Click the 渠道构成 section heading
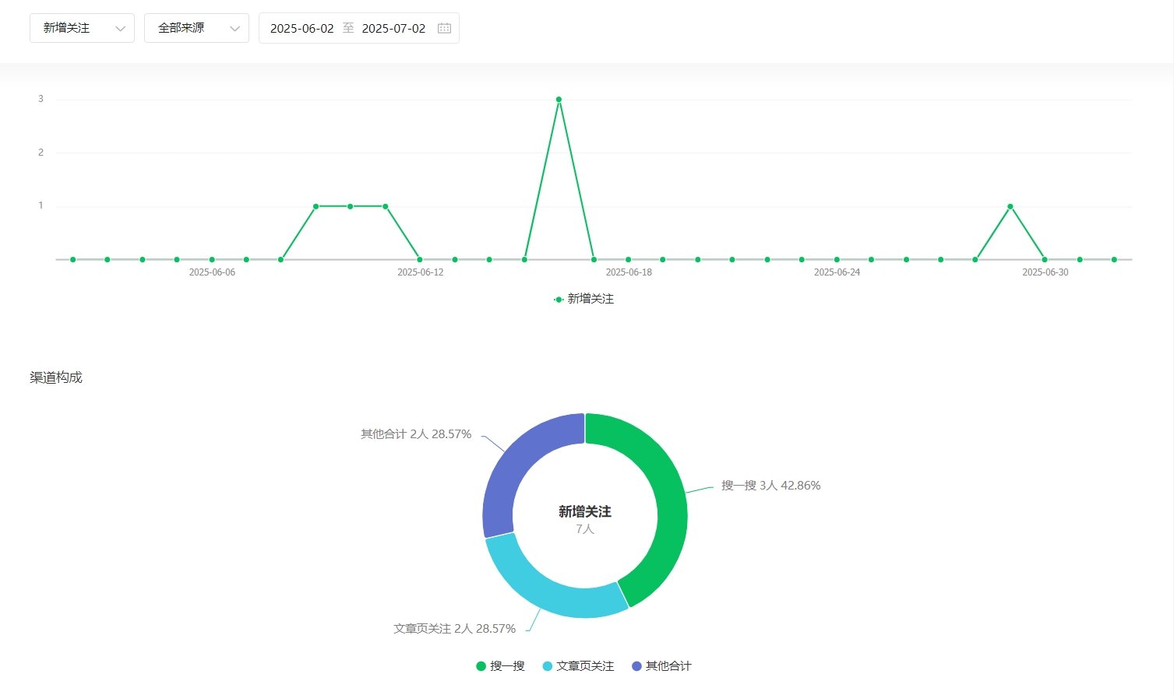The height and width of the screenshot is (695, 1174). (56, 377)
